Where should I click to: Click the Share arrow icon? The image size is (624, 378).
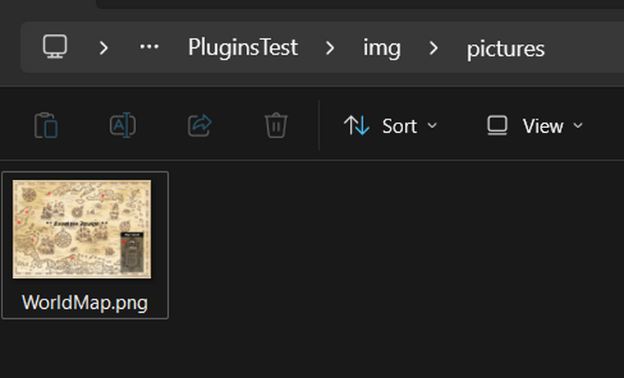[x=200, y=126]
